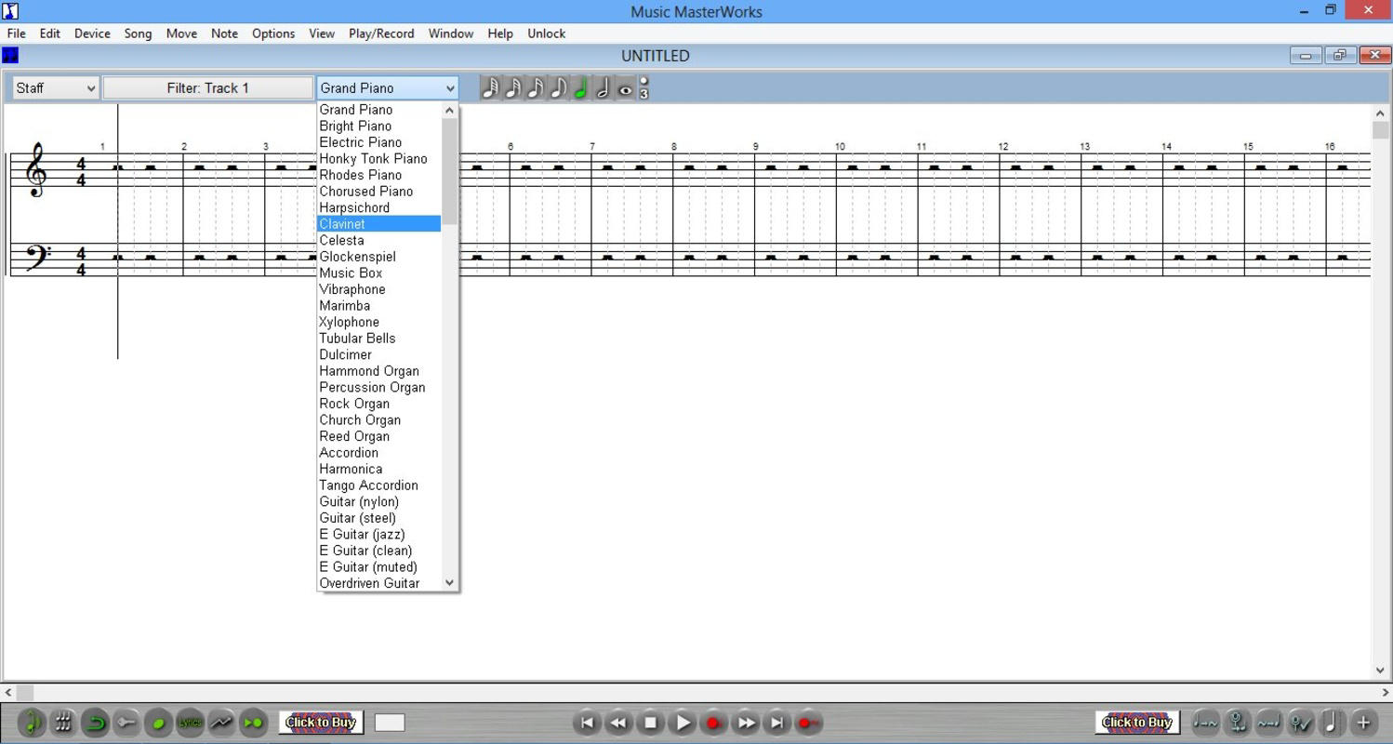
Task: Choose highlighted Clavinet from instrument list
Action: 378,224
